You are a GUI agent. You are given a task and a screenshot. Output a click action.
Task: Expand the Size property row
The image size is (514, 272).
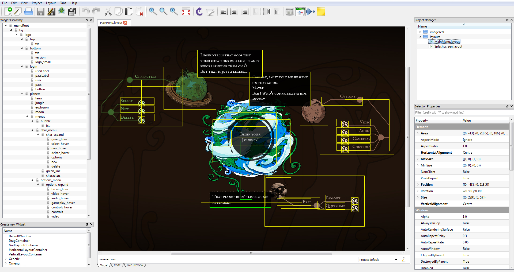coord(418,197)
